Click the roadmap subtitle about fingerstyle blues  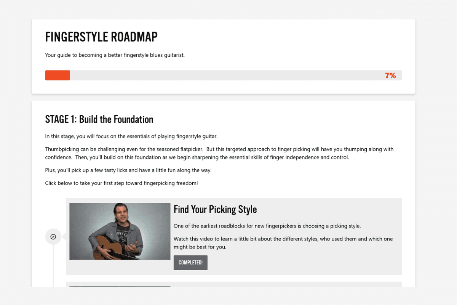(x=114, y=55)
